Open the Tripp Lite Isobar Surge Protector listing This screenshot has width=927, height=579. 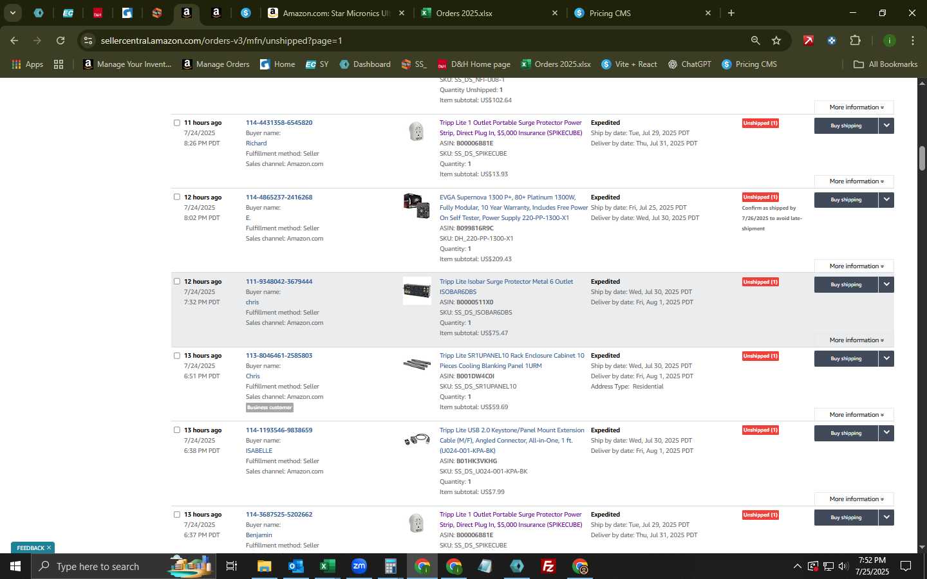[x=506, y=286]
